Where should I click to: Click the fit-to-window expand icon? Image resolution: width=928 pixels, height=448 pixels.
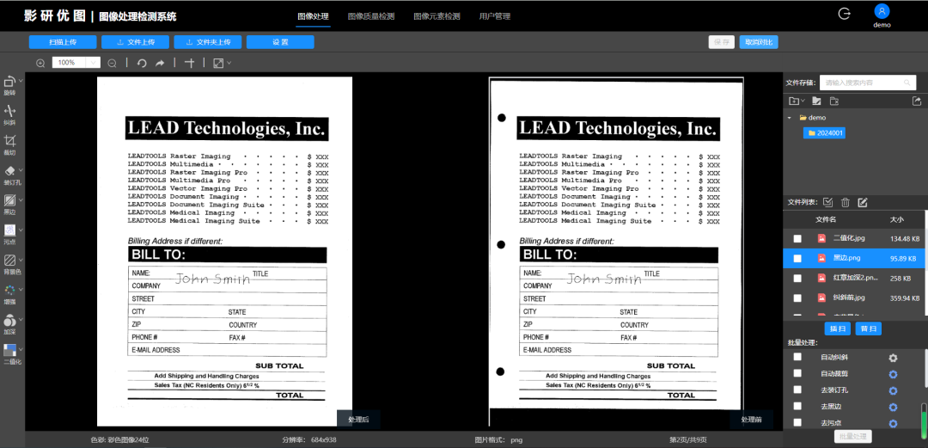click(x=218, y=63)
